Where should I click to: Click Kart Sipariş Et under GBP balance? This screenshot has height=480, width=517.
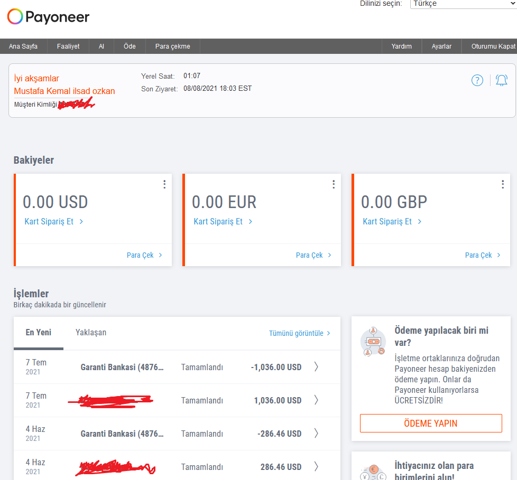coord(392,221)
